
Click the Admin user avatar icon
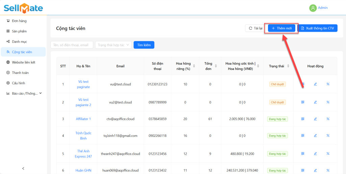(x=313, y=8)
